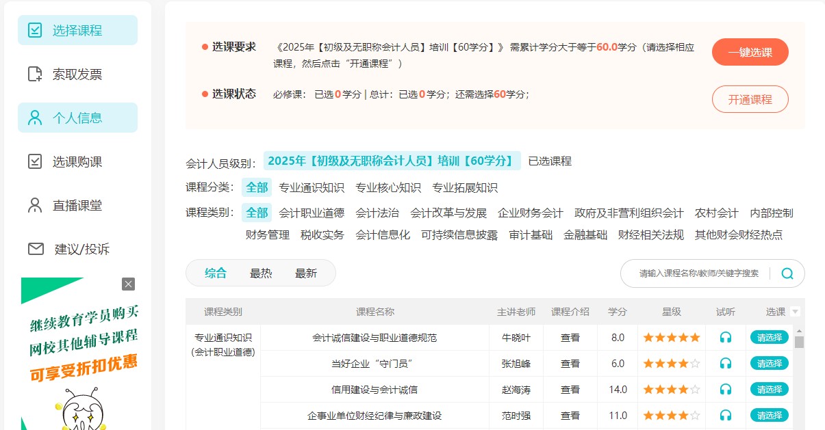Open 建议/投诉 from sidebar
The height and width of the screenshot is (430, 825).
(81, 249)
